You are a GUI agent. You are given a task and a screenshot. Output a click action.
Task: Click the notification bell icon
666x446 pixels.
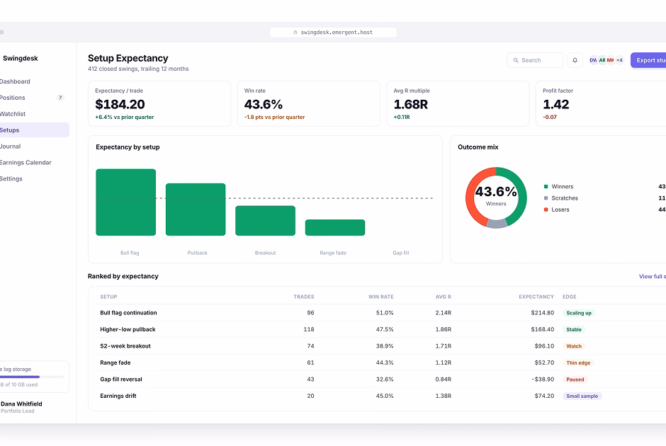(575, 60)
